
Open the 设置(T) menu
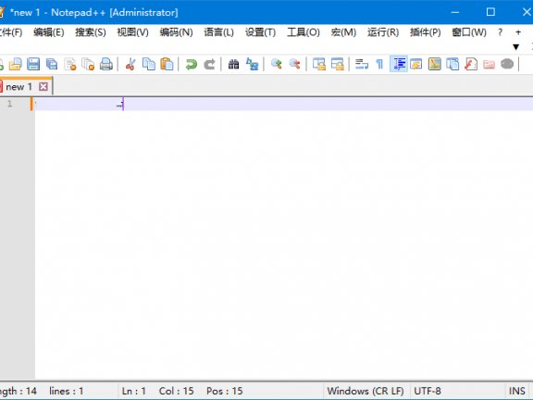point(260,32)
